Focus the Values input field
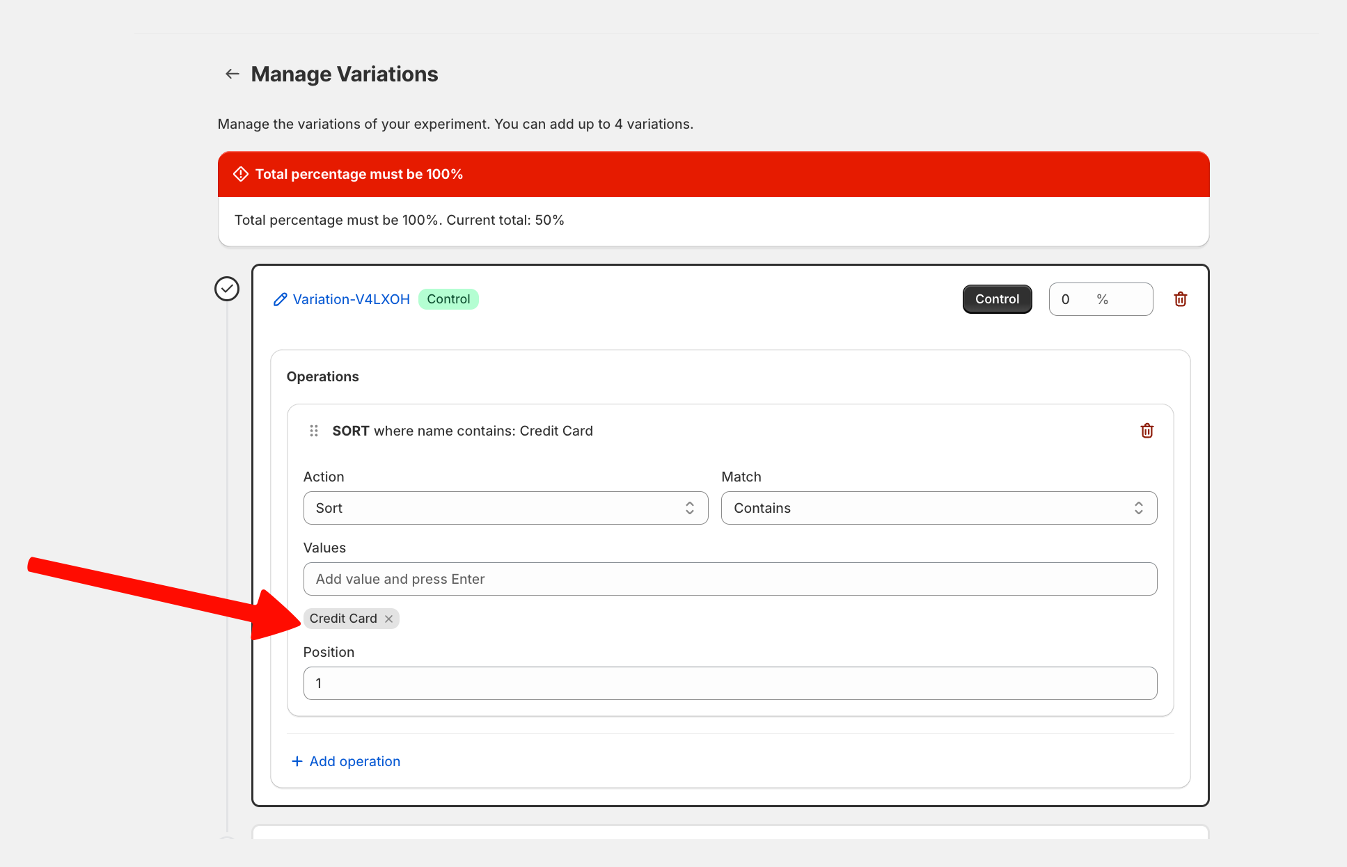This screenshot has height=867, width=1347. [x=730, y=579]
